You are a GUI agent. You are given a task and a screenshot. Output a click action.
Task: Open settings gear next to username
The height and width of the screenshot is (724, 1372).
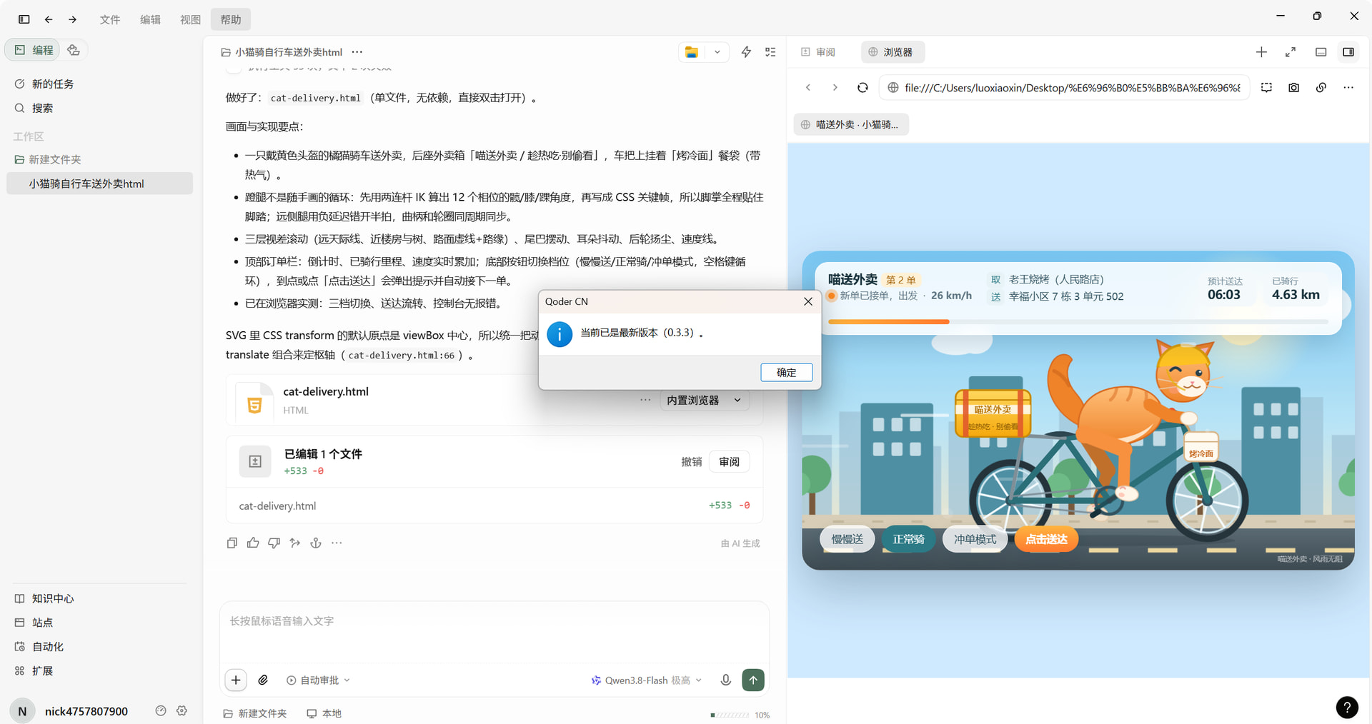pos(182,711)
